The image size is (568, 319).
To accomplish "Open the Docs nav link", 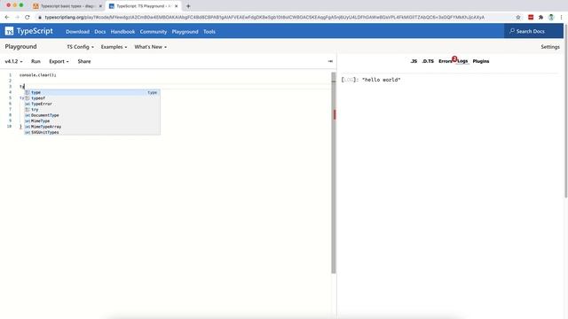I will pyautogui.click(x=100, y=32).
